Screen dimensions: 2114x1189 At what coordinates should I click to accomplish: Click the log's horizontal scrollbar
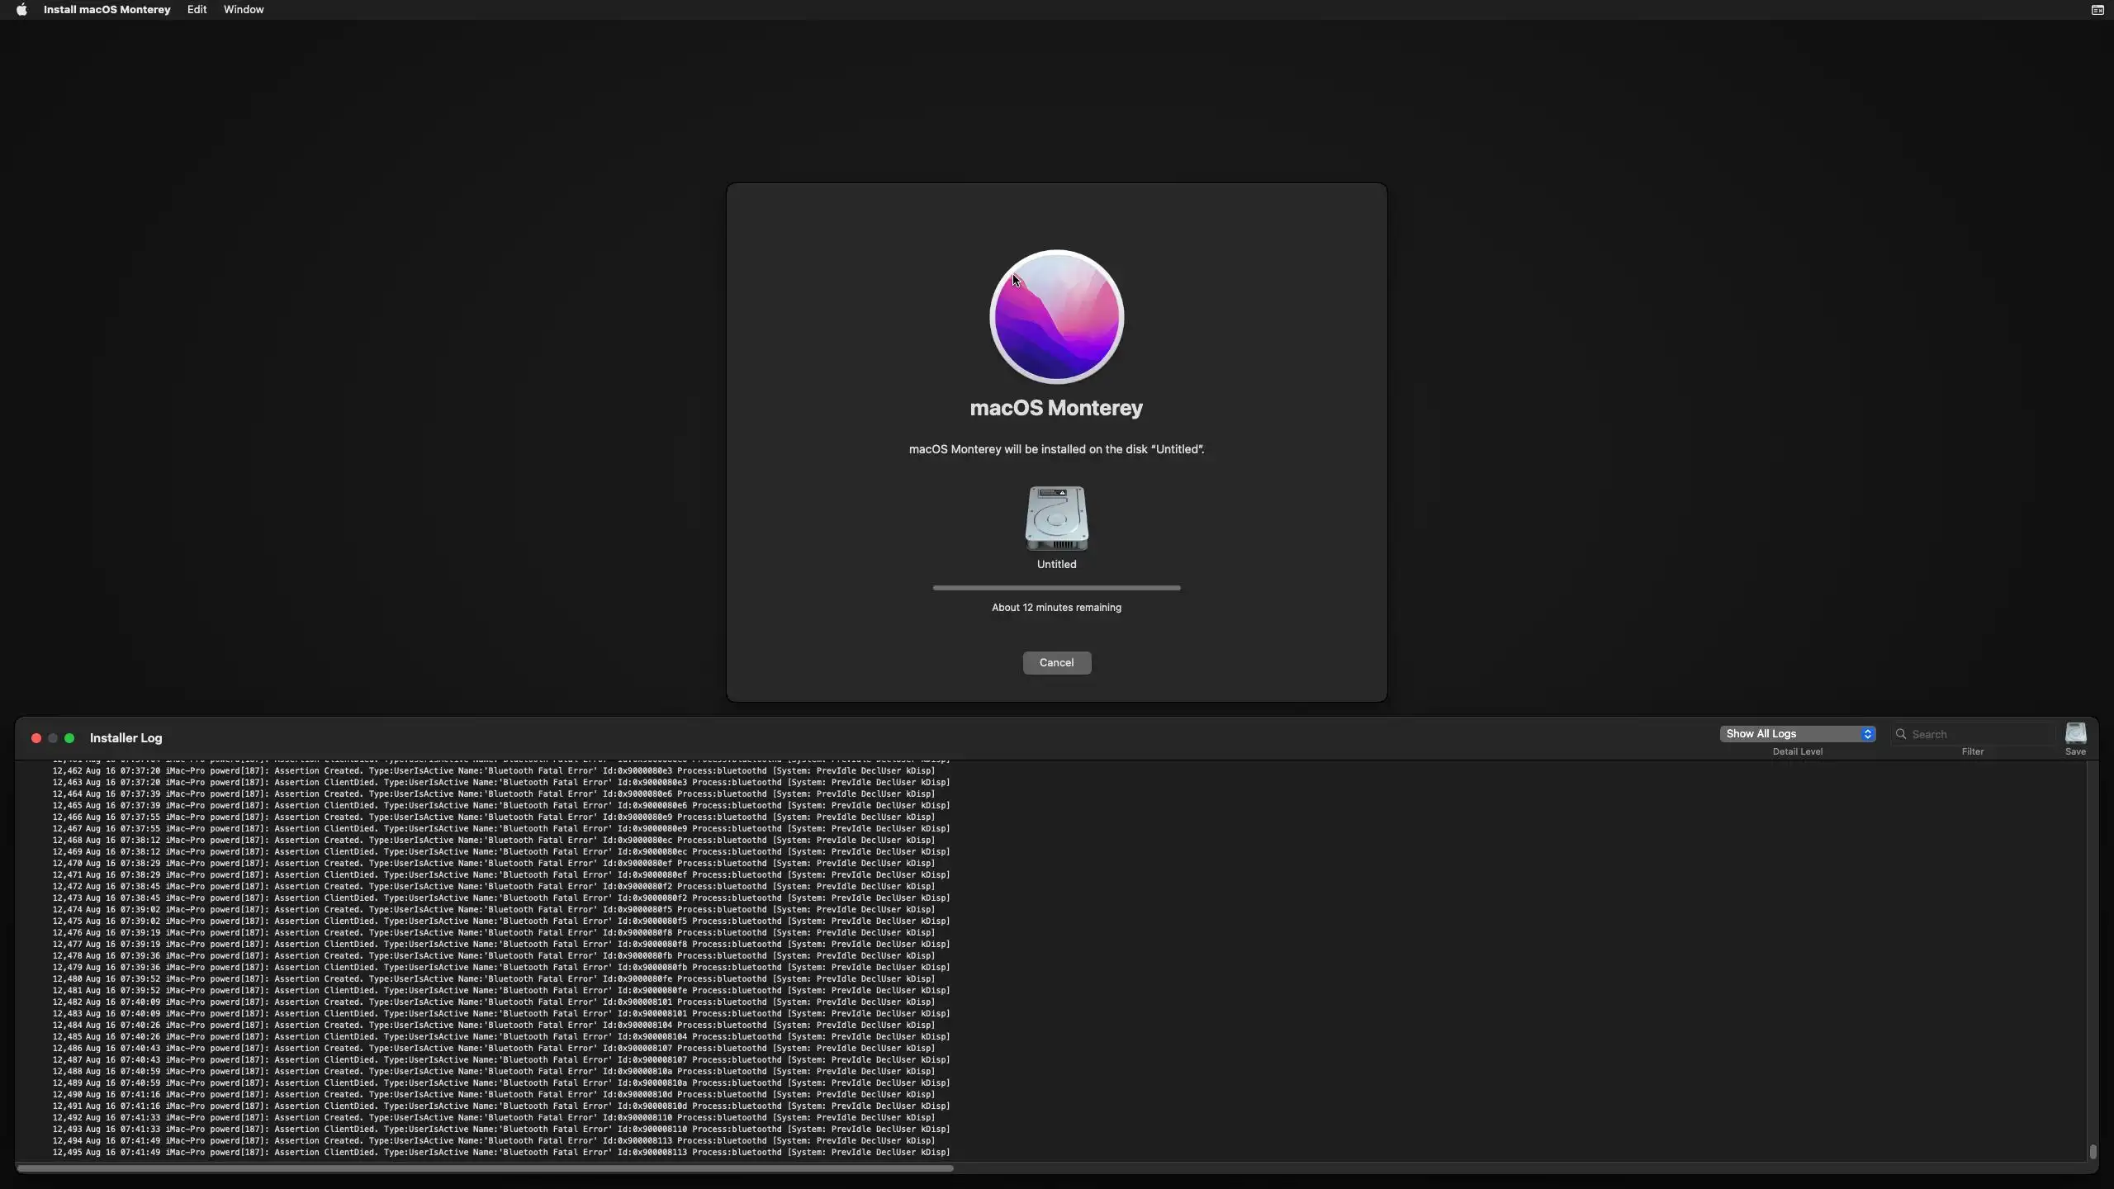(485, 1168)
